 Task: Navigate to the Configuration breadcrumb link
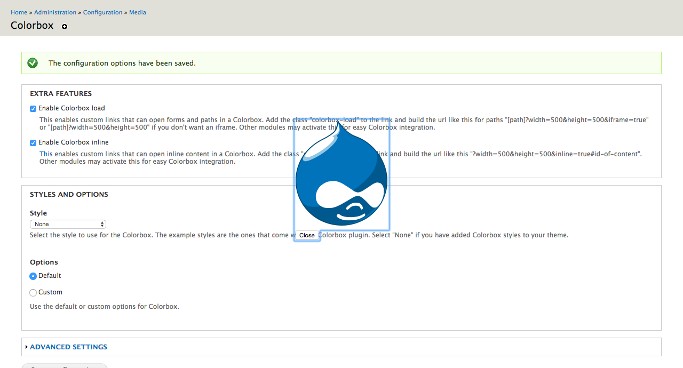tap(102, 12)
